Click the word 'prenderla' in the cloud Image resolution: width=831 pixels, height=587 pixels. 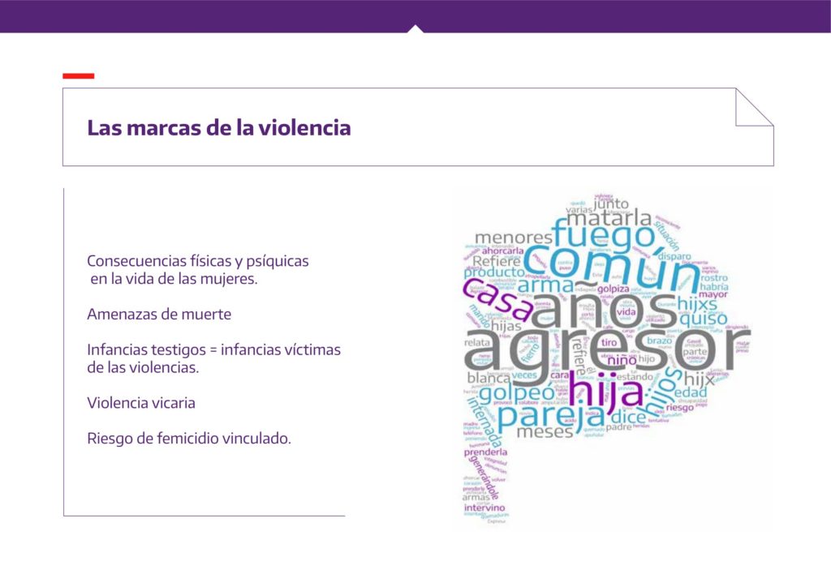click(x=485, y=452)
